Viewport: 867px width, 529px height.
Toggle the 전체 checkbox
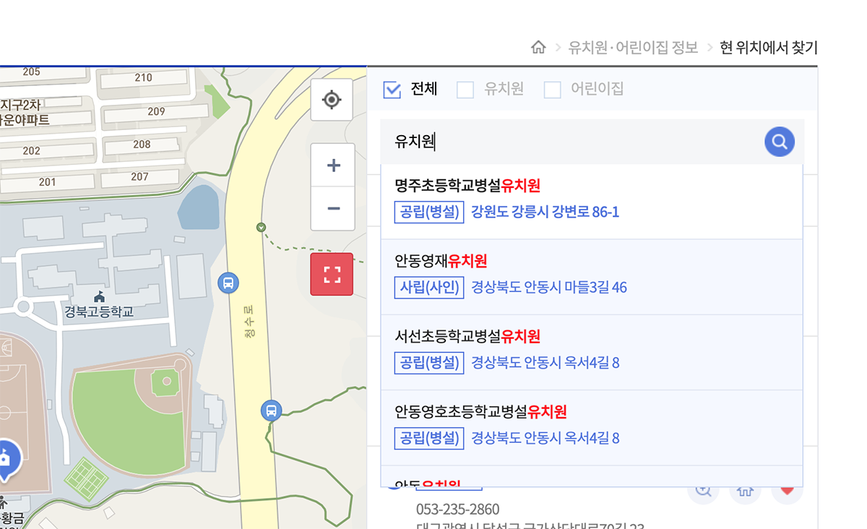392,89
